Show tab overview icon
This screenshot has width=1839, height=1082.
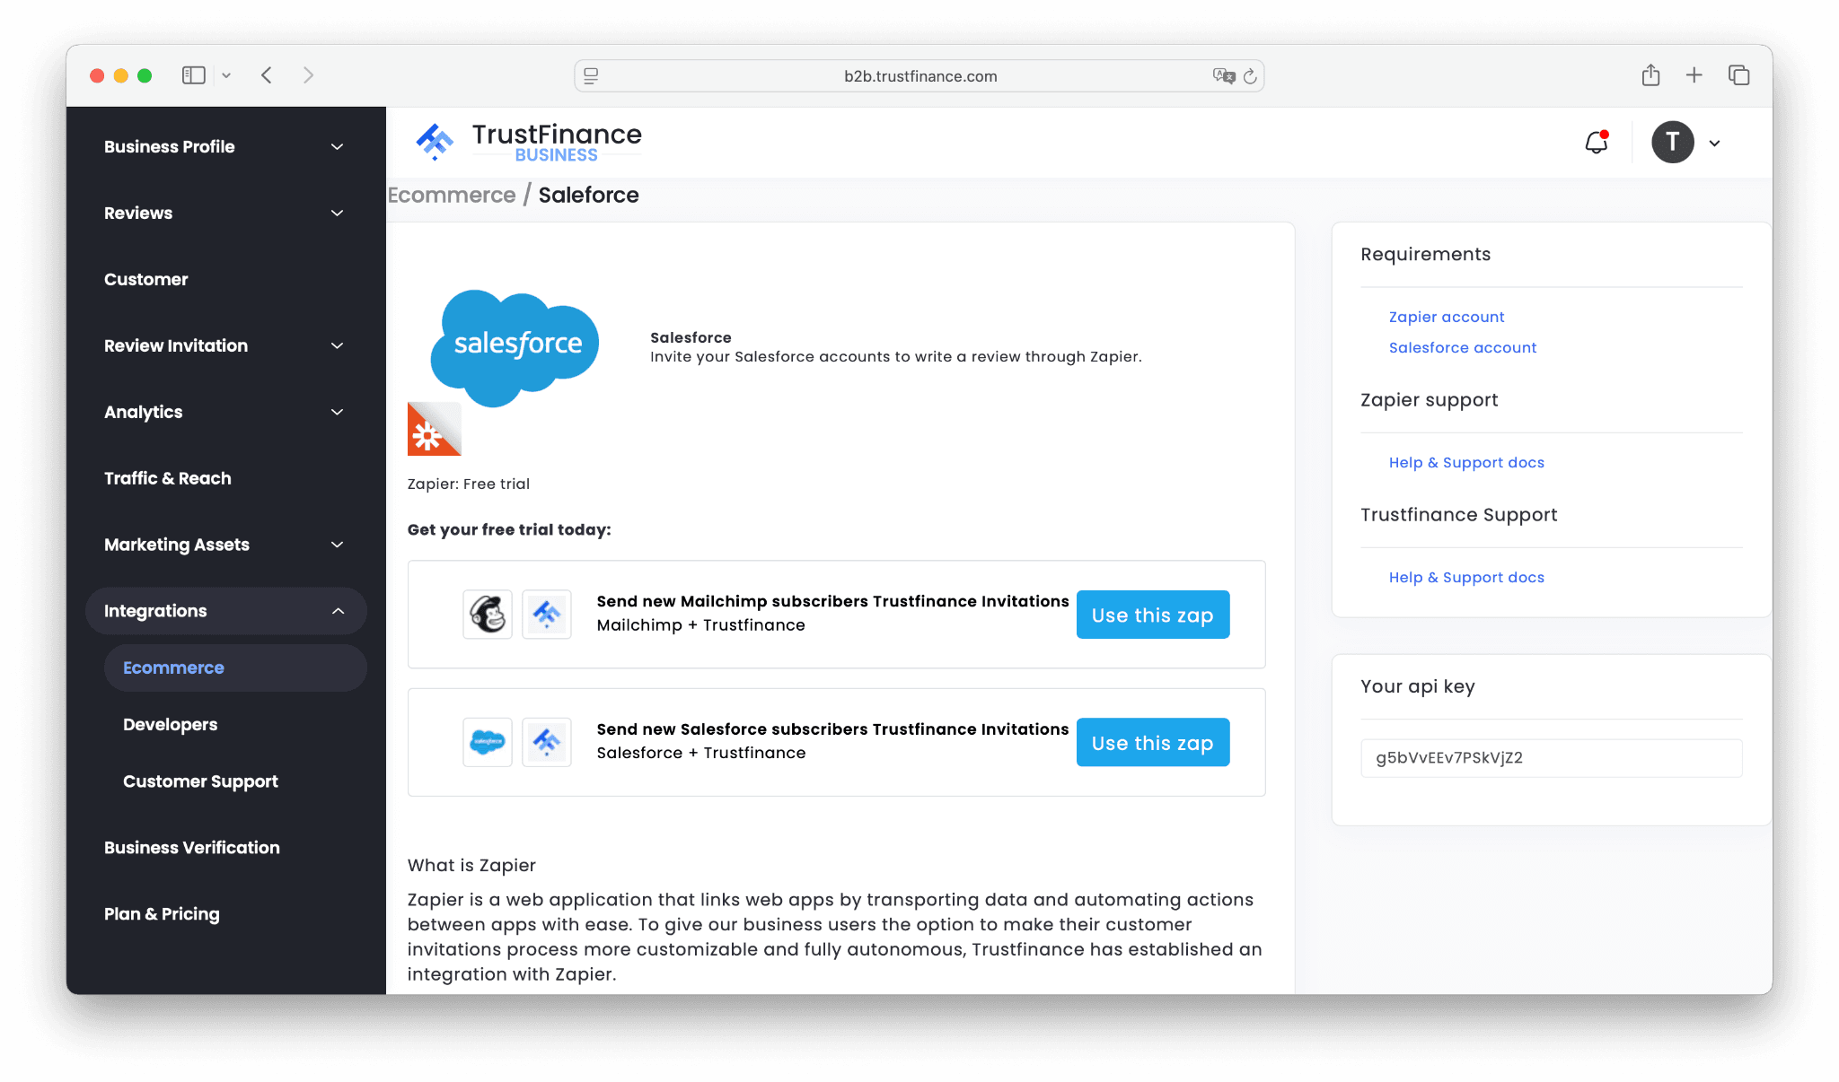[1738, 75]
